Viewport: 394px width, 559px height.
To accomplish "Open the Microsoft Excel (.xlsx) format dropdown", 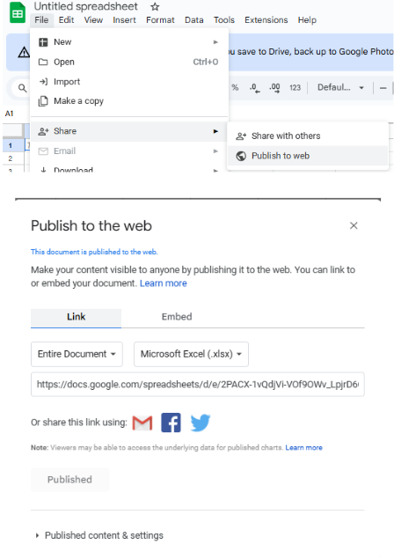I will (192, 354).
